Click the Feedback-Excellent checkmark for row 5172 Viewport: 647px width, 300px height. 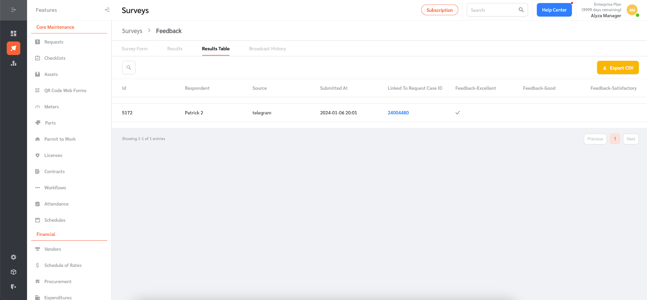[458, 113]
